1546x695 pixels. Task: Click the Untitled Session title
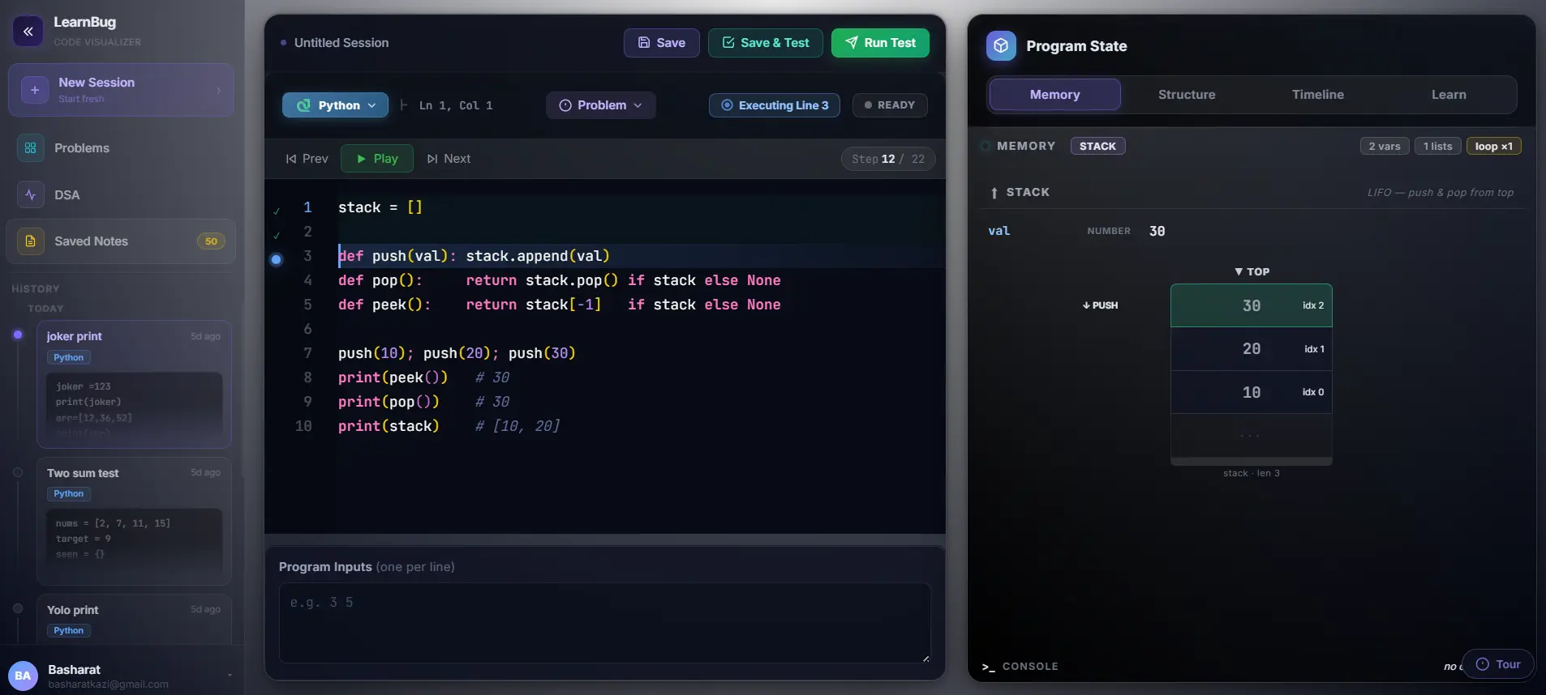341,43
